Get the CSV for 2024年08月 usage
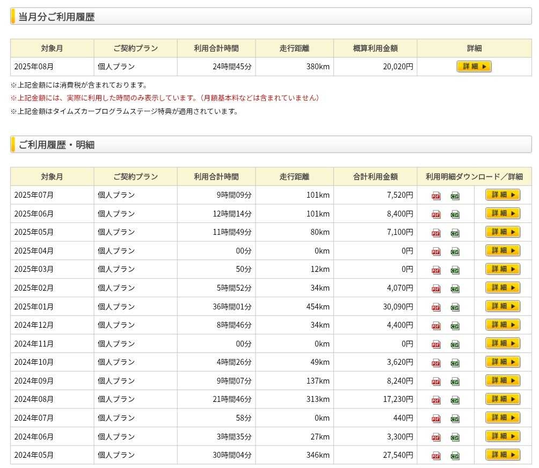This screenshot has width=539, height=468. pyautogui.click(x=455, y=400)
